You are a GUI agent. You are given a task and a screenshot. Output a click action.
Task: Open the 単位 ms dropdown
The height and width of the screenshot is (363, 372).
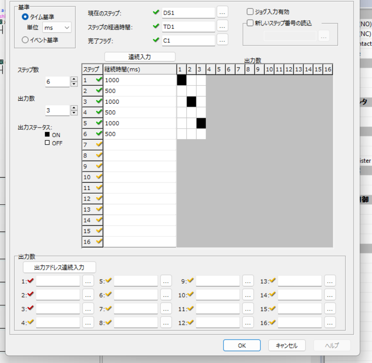coord(57,28)
